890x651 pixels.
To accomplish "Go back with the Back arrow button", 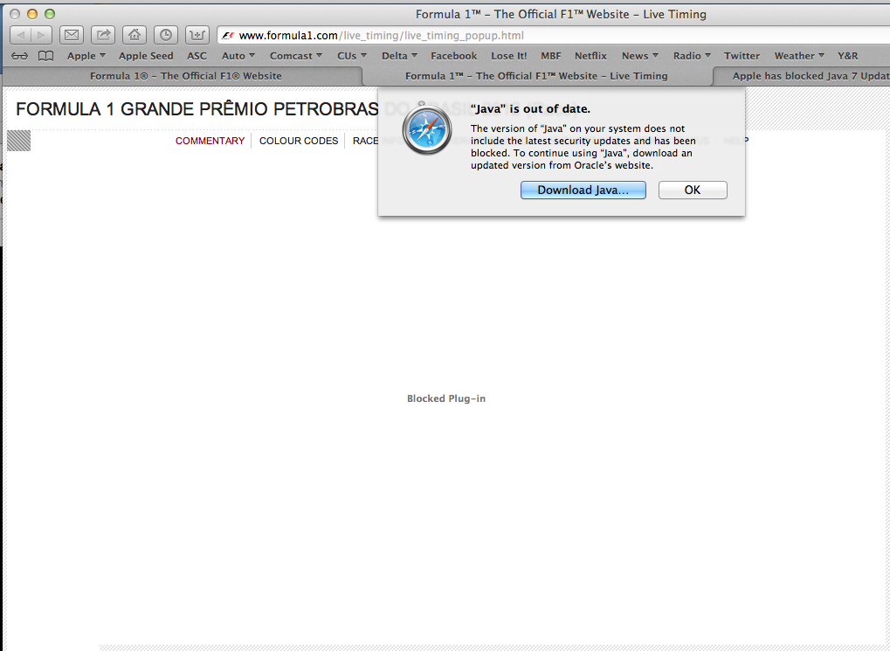I will (20, 35).
